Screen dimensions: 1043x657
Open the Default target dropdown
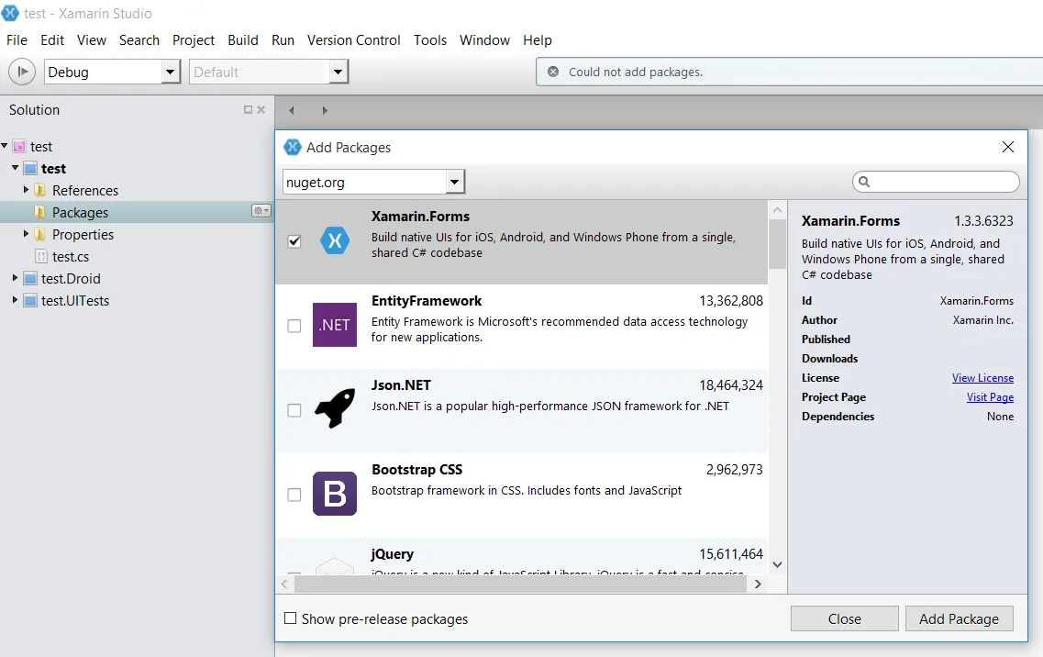[338, 72]
